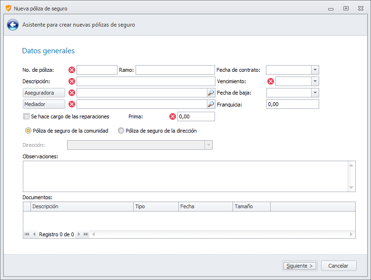
Task: Expand the Vencimiento date dropdown
Action: point(314,81)
